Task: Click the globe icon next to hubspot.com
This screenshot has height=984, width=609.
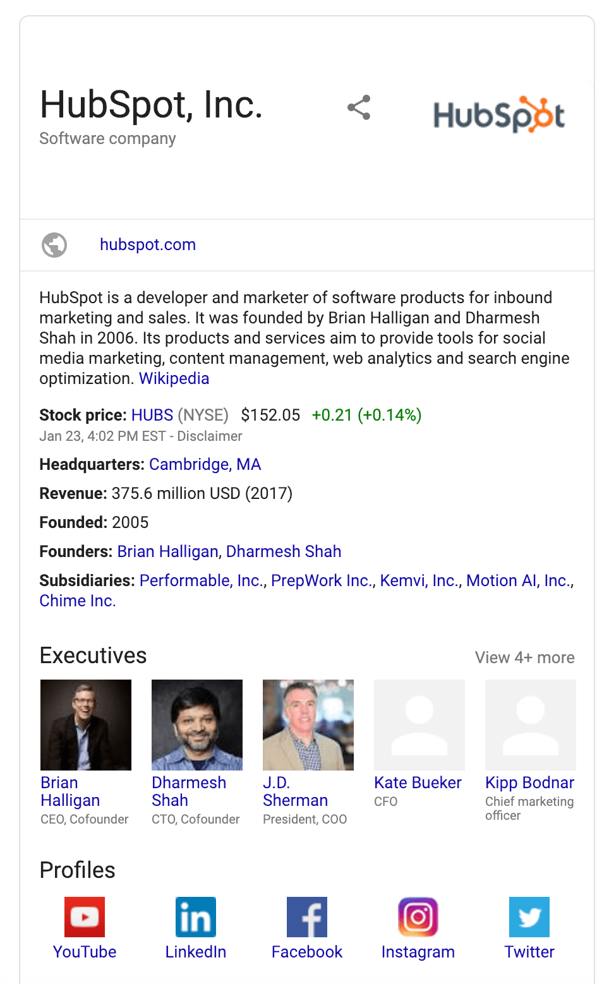Action: coord(54,245)
